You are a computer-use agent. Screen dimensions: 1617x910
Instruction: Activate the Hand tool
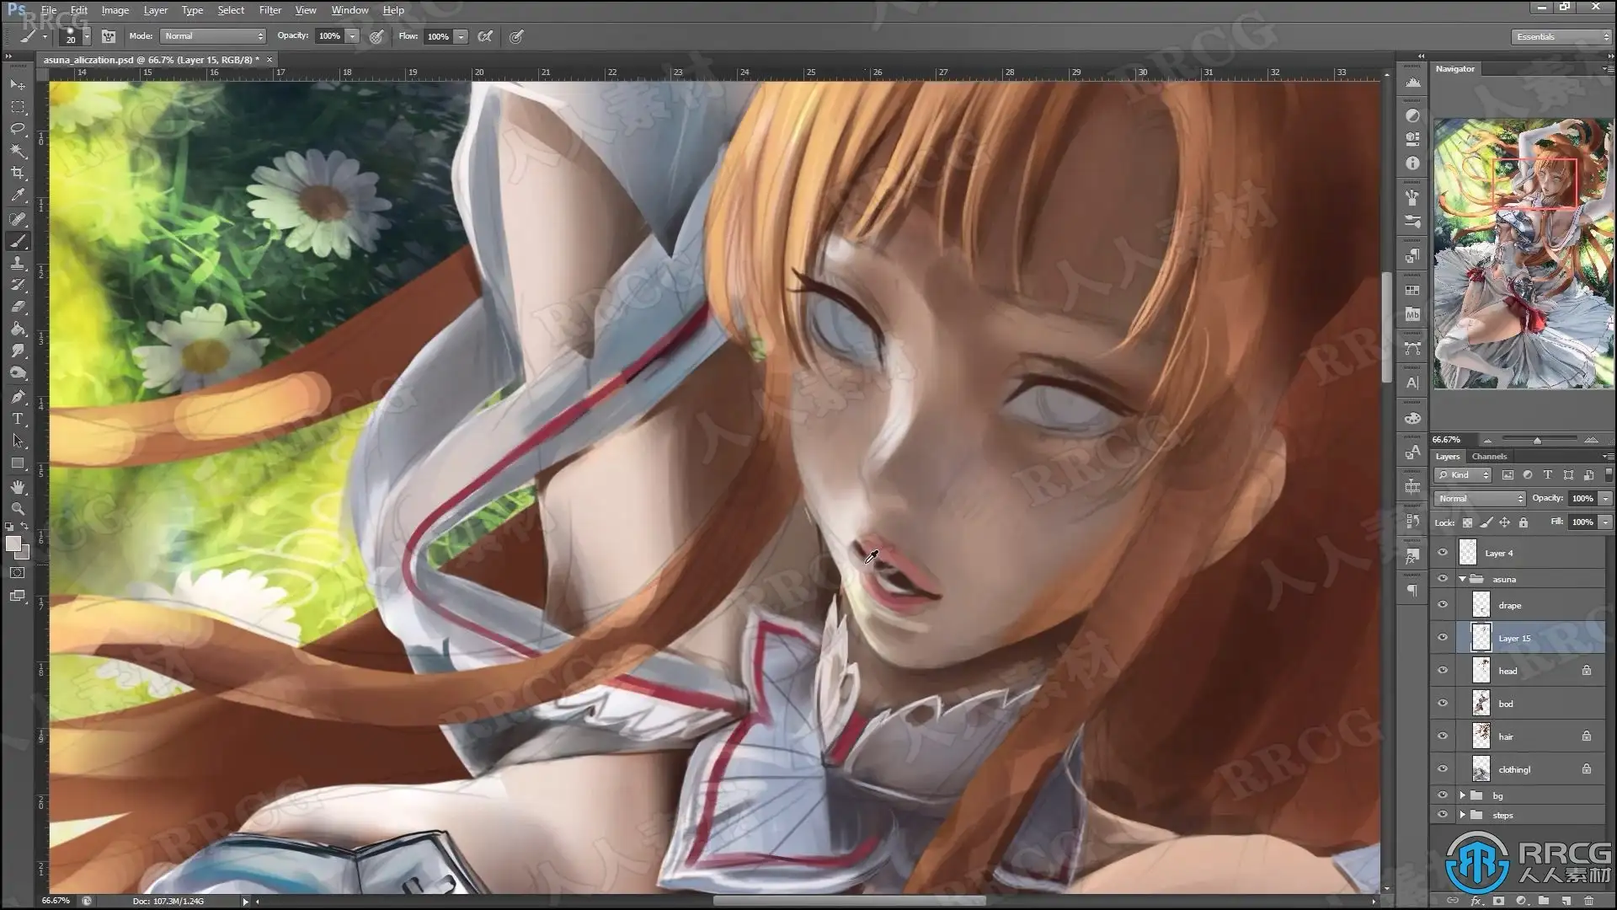pos(17,487)
